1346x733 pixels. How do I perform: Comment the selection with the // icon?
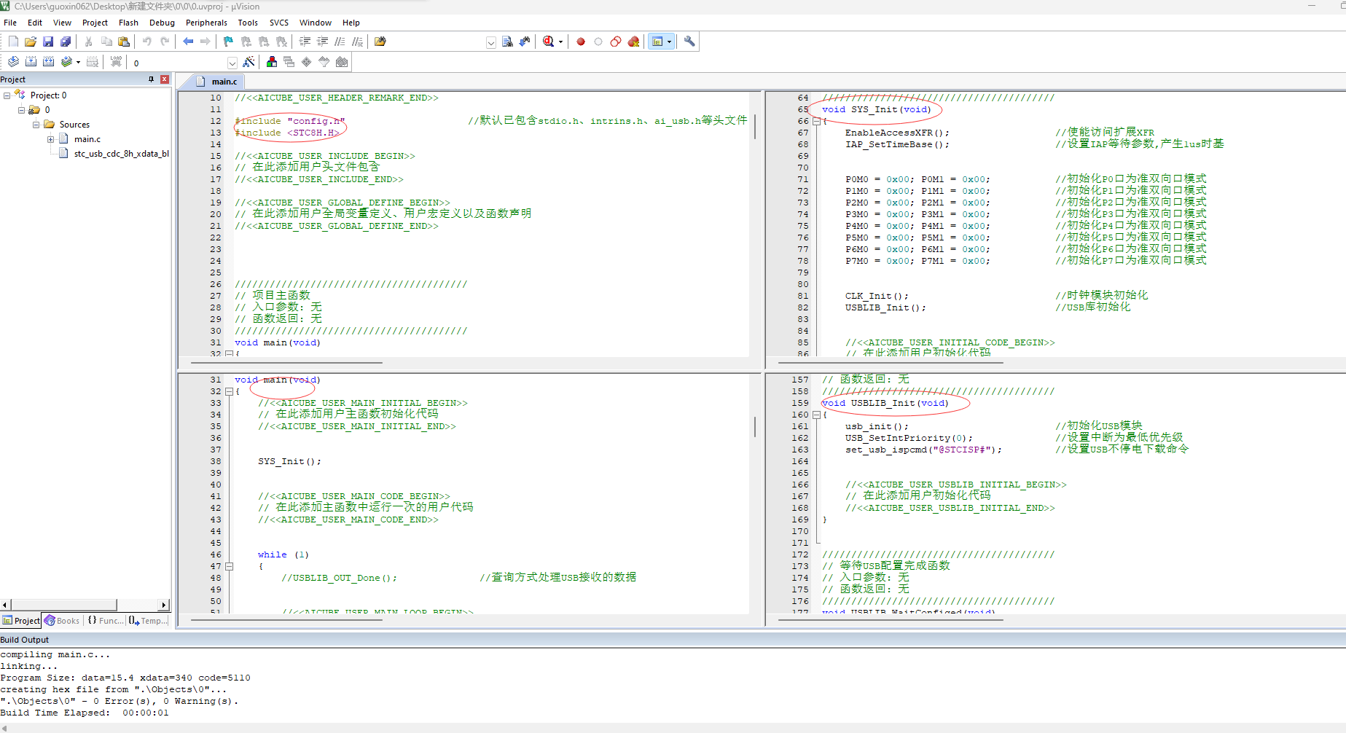[340, 42]
